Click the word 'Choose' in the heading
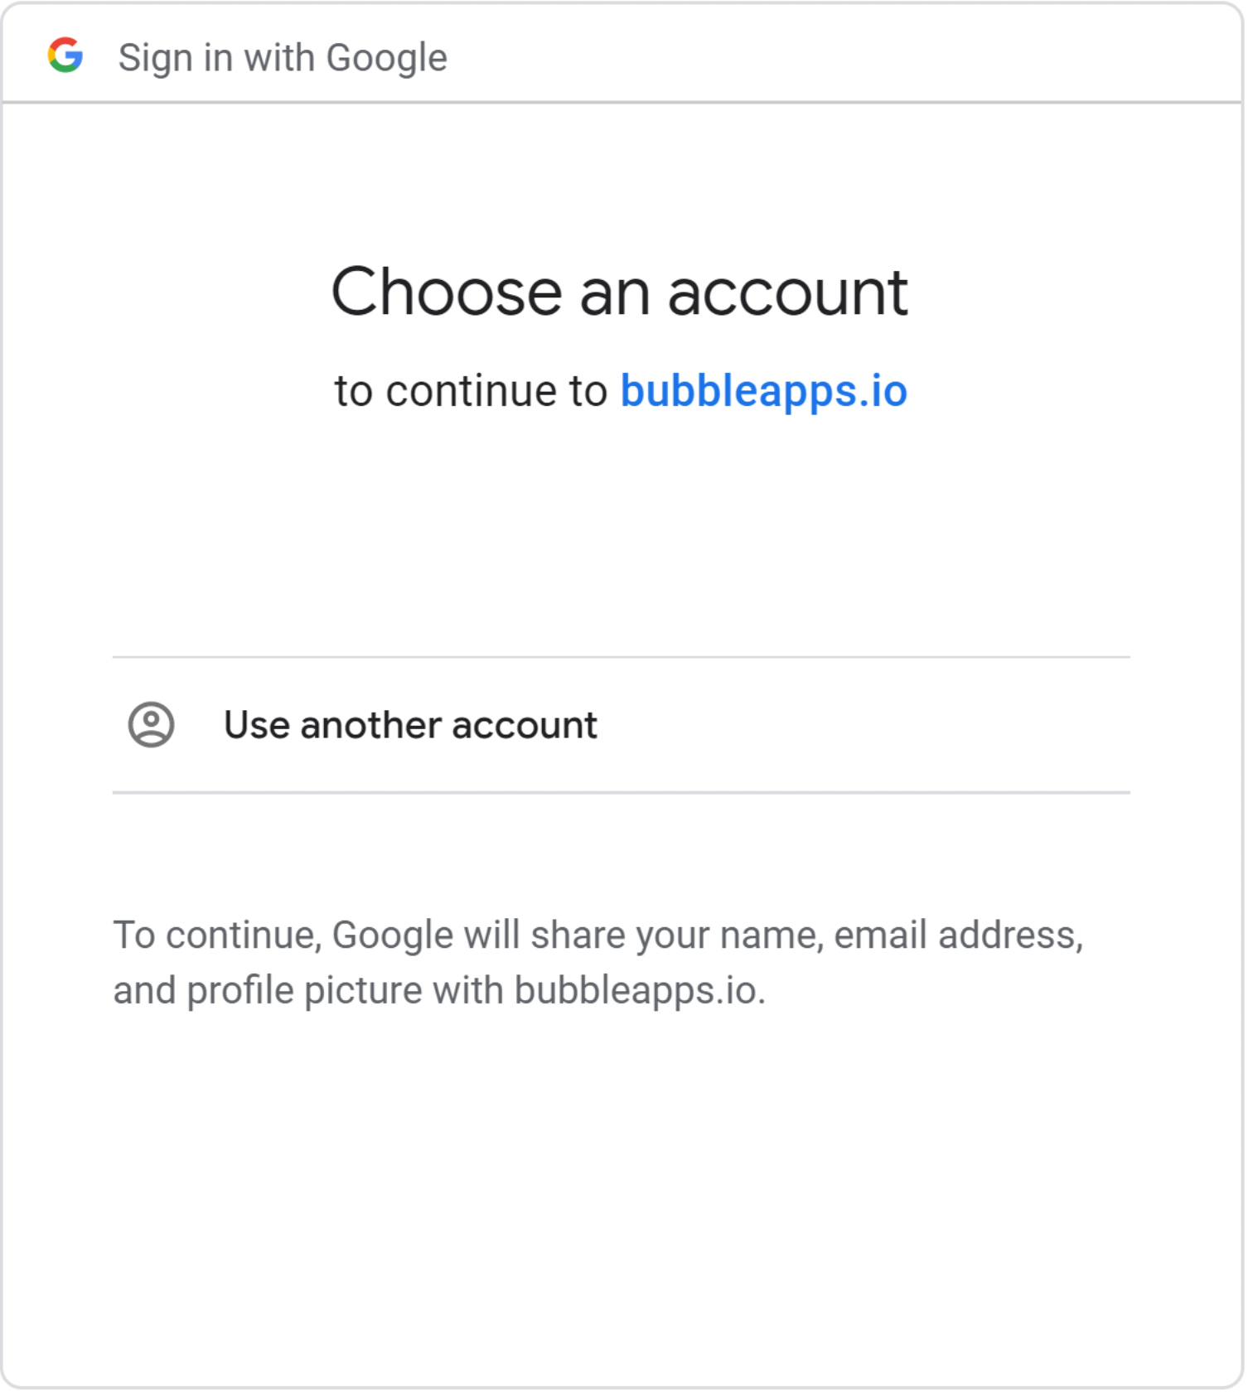 (x=447, y=292)
